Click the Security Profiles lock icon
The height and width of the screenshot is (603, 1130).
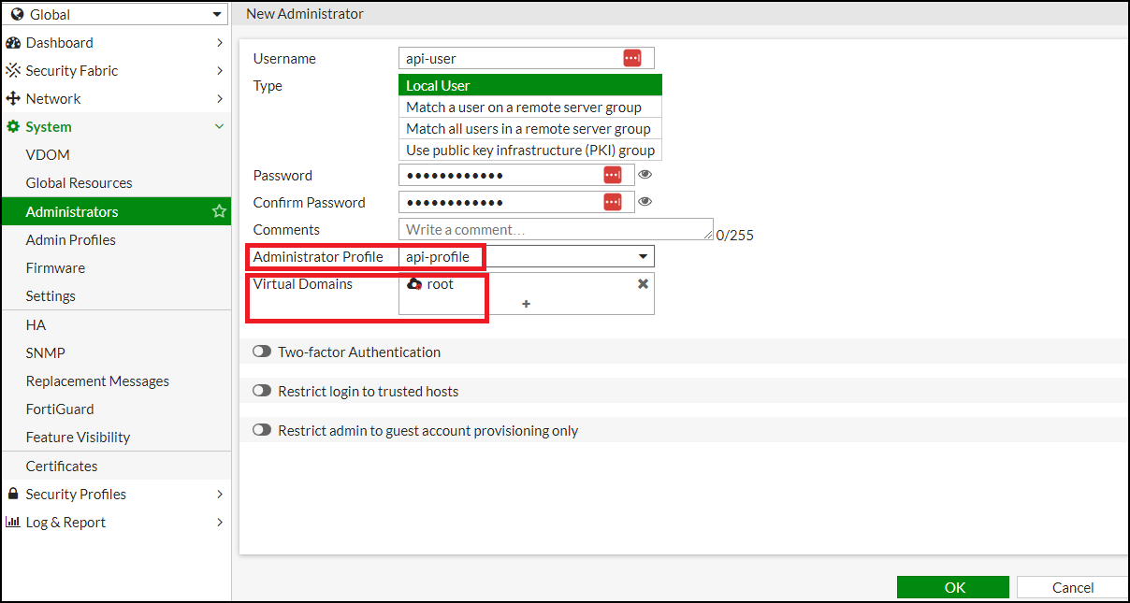pos(13,495)
